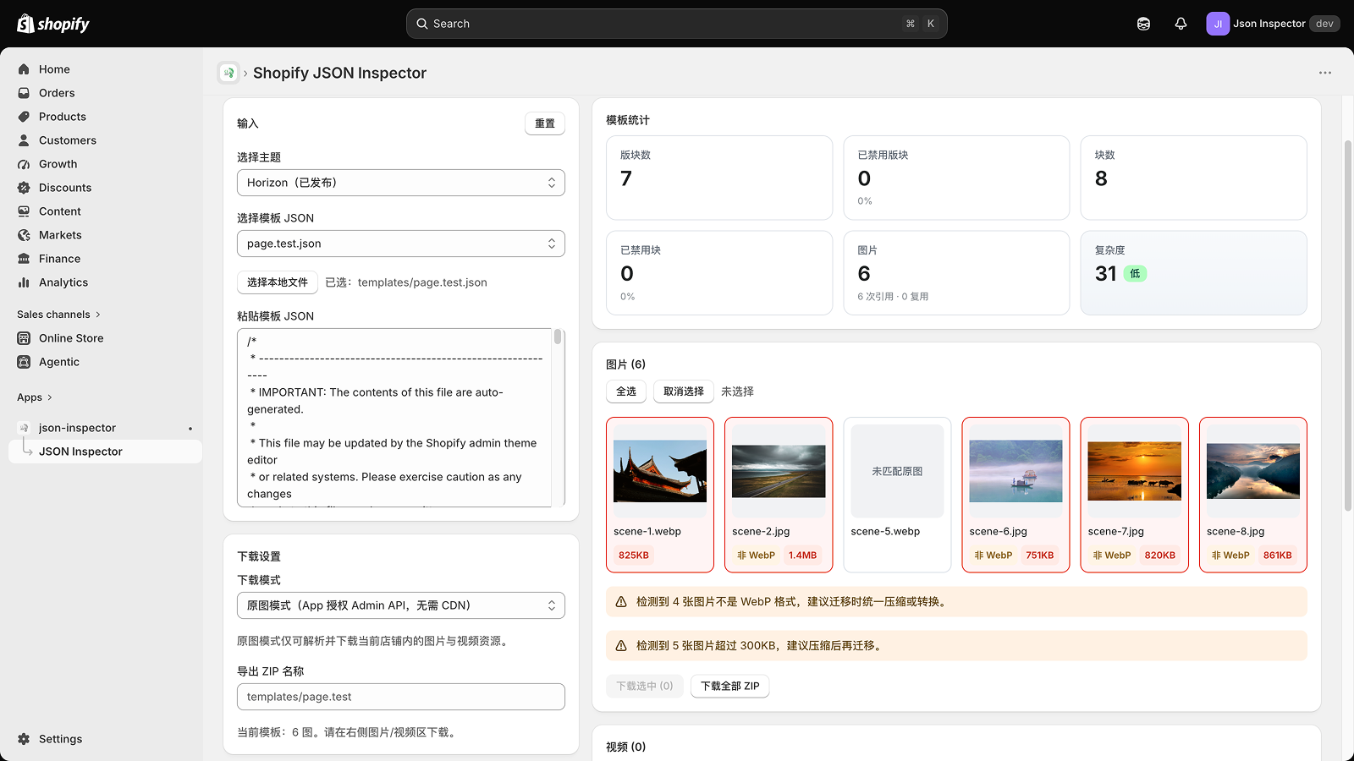This screenshot has width=1354, height=761.
Task: Open the Discounts icon in the sidebar
Action: tap(24, 188)
